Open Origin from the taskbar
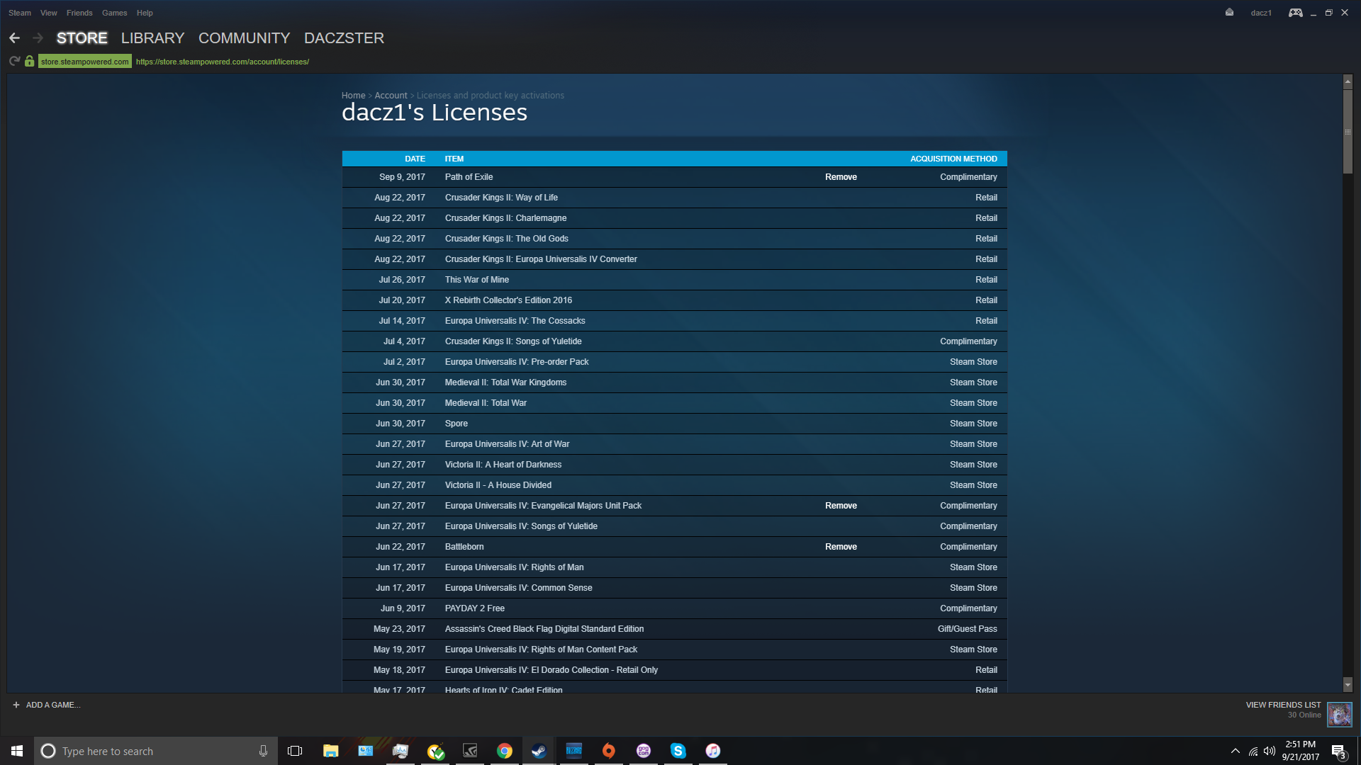The image size is (1361, 765). 609,751
